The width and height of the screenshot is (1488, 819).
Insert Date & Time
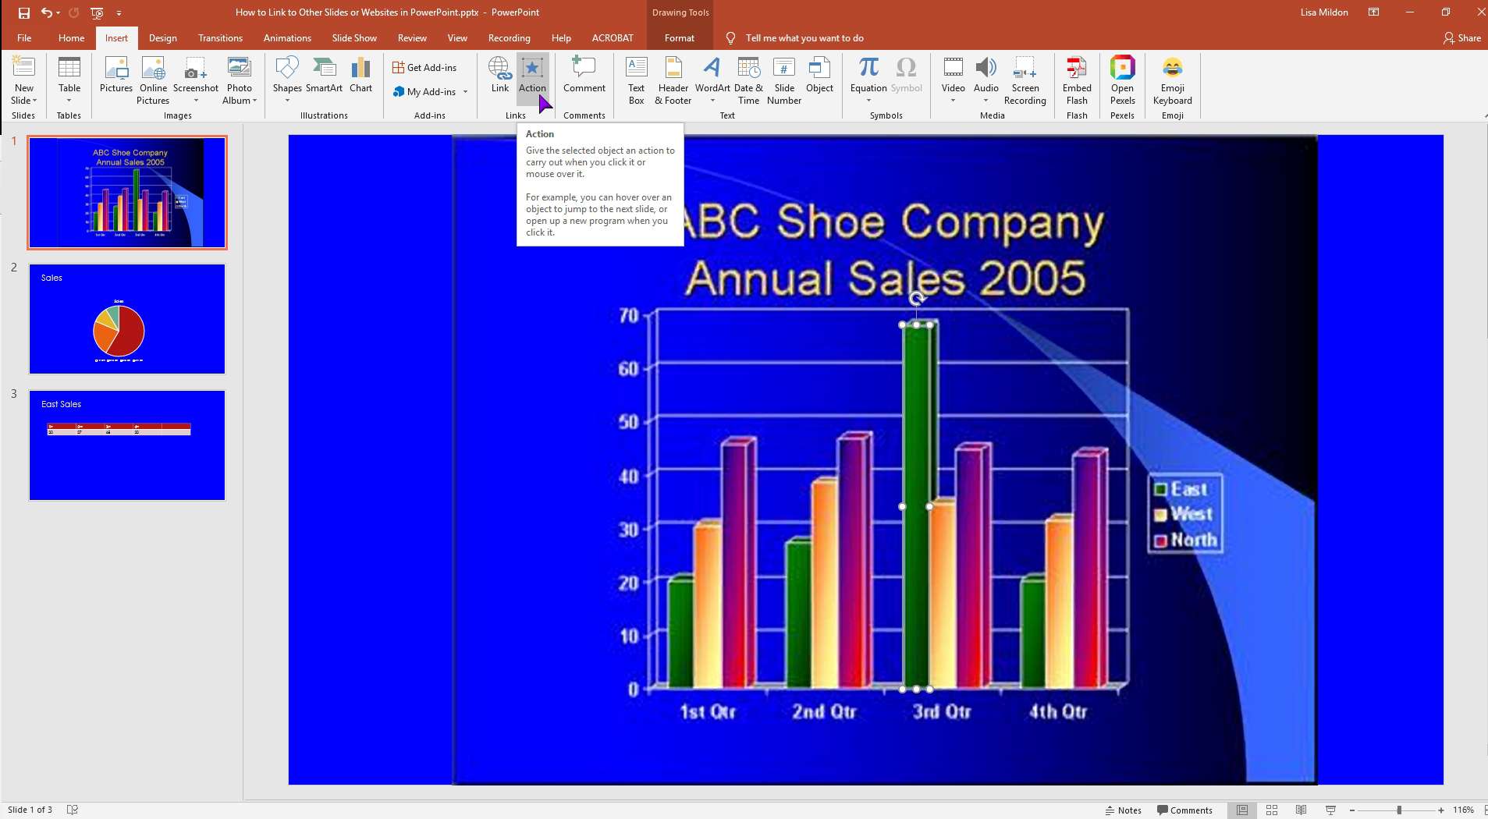pyautogui.click(x=748, y=80)
